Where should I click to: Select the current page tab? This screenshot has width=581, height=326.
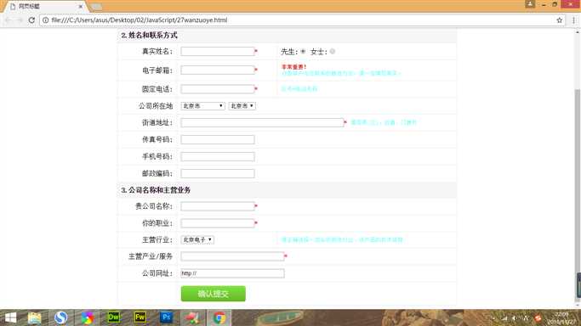(x=44, y=6)
